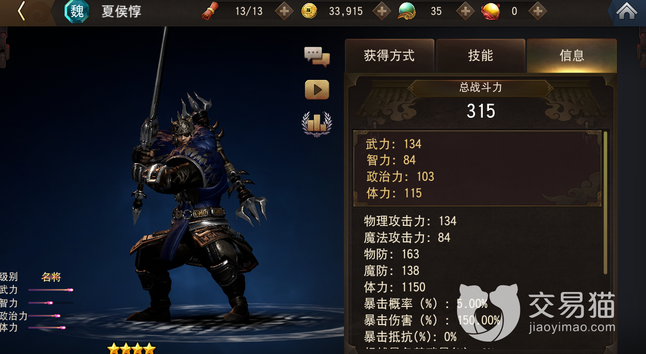This screenshot has width=646, height=354.
Task: Tap the home icon in the corner
Action: tap(626, 11)
